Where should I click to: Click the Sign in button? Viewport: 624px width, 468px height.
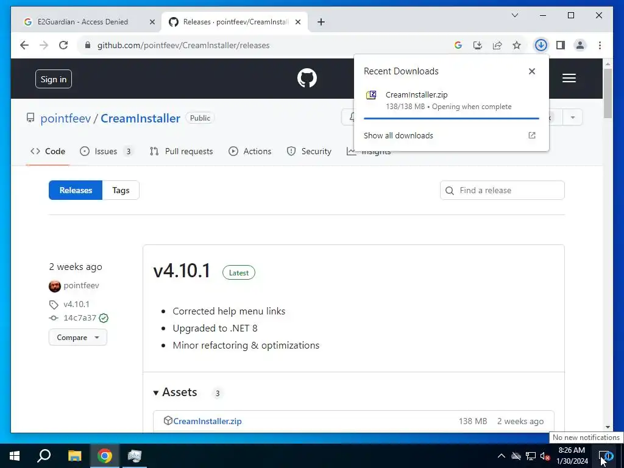coord(54,79)
